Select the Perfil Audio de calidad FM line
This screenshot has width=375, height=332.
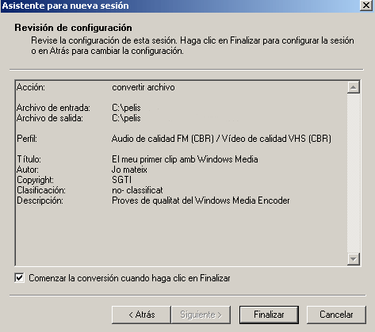pos(174,139)
